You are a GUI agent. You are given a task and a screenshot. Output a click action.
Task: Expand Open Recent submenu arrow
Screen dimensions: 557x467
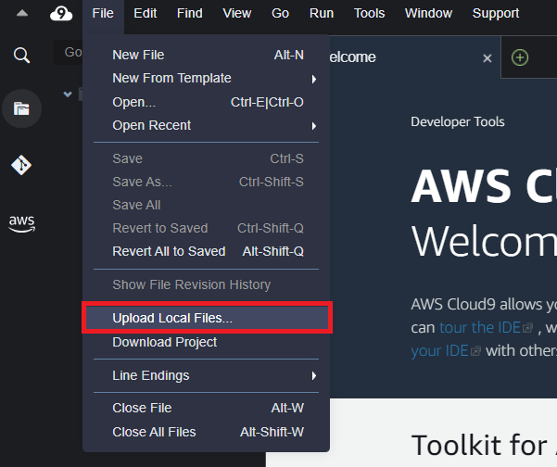tap(313, 126)
